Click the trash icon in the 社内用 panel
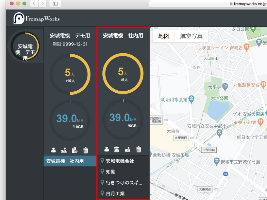Screen dimensions: 267x200 click(x=139, y=149)
